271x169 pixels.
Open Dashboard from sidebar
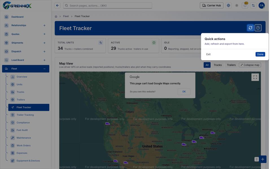(x=26, y=17)
